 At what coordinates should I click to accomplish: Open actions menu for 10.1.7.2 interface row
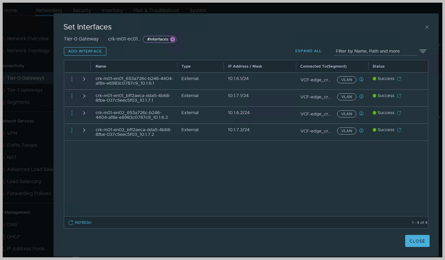[x=72, y=130]
